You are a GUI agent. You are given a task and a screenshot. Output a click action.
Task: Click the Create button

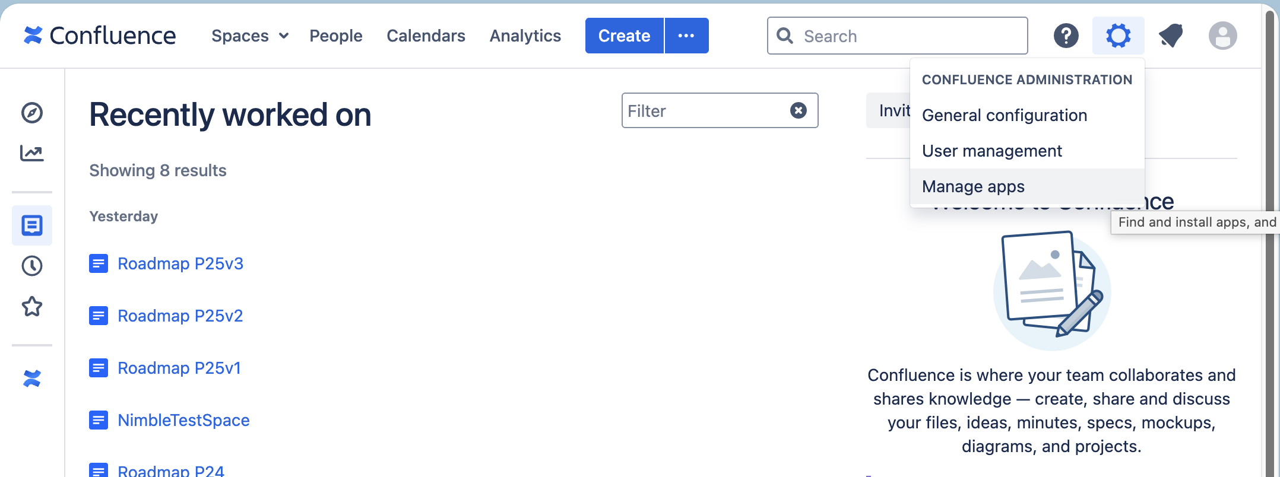[623, 36]
